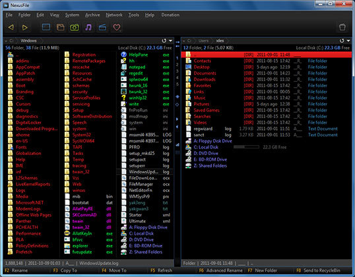The height and width of the screenshot is (277, 355).
Task: Open the View menu
Action: 54,15
